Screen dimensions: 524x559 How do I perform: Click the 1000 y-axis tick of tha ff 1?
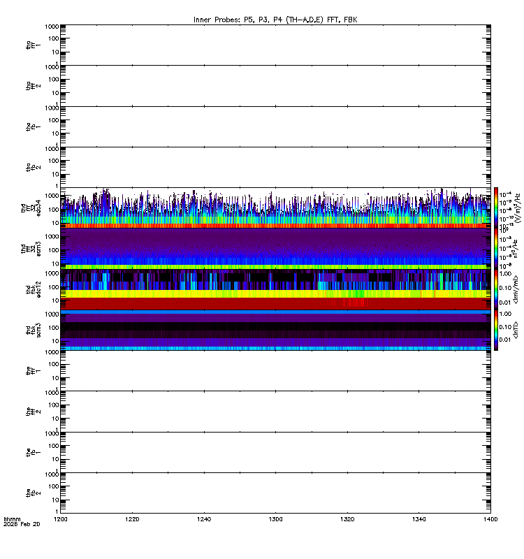point(52,27)
